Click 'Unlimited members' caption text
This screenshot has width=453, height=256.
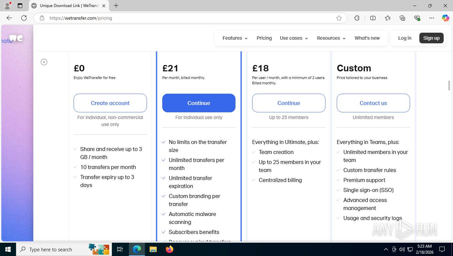[x=373, y=117]
